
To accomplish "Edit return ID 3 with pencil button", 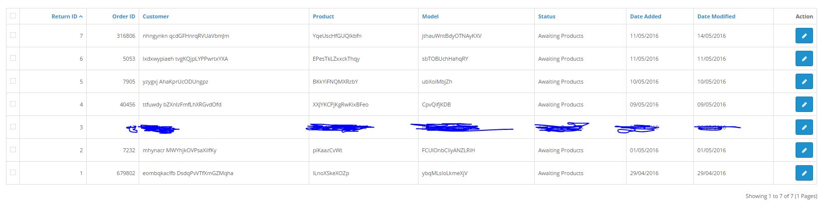I will pos(804,127).
